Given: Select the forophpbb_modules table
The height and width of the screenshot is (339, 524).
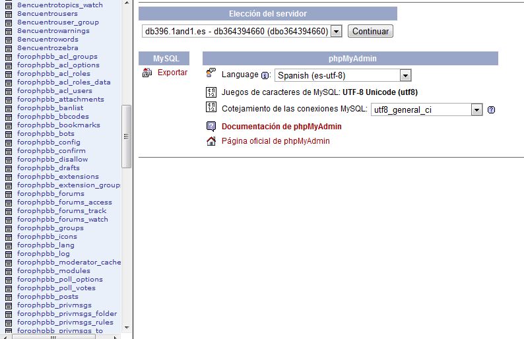Looking at the screenshot, I should pyautogui.click(x=53, y=271).
